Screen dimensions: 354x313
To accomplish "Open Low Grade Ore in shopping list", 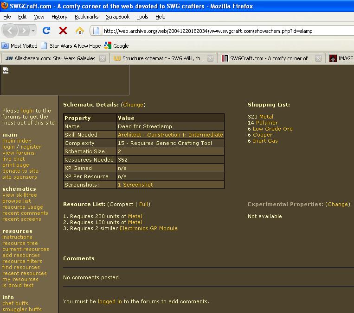I will coord(272,129).
